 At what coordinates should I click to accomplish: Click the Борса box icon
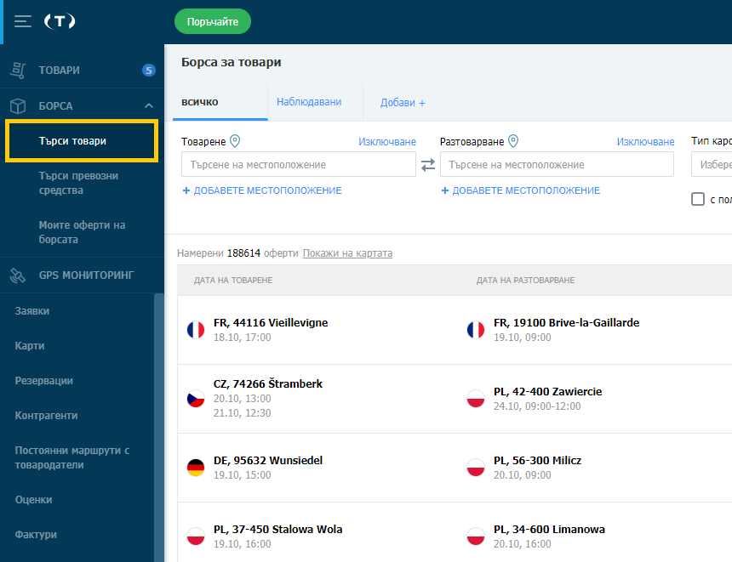point(18,106)
